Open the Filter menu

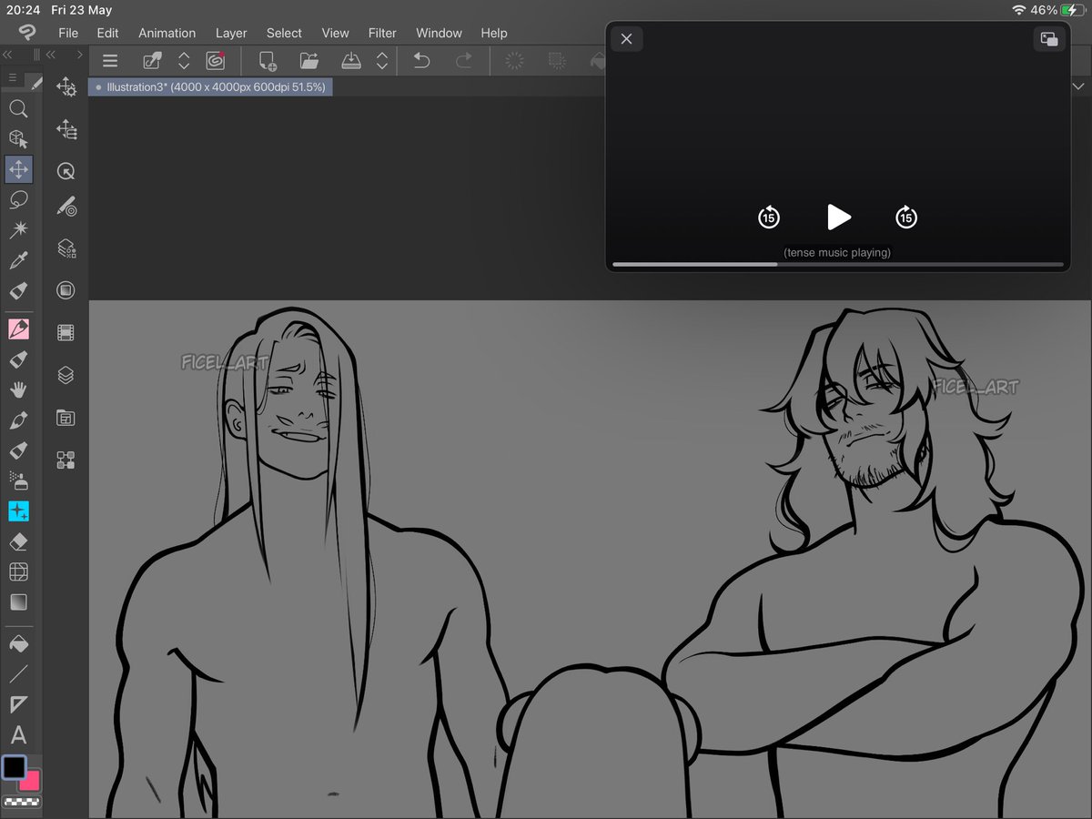coord(381,33)
